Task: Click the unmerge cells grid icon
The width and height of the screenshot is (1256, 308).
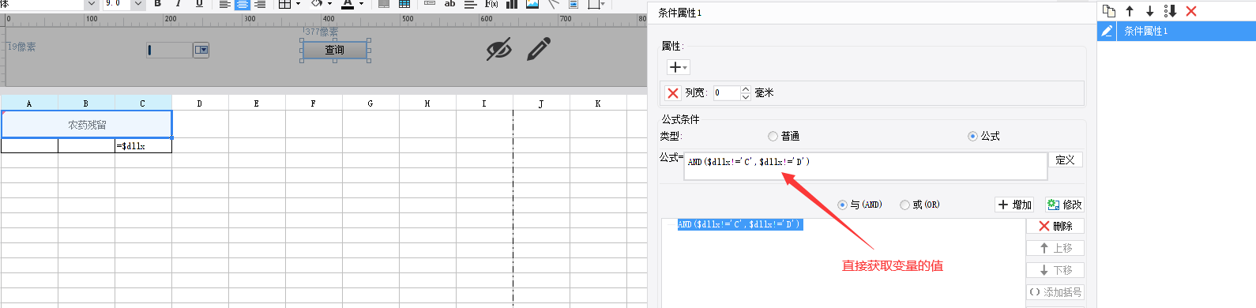Action: pos(404,4)
